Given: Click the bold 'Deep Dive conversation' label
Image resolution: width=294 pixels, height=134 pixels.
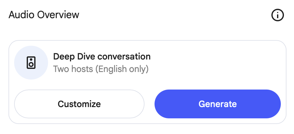Looking at the screenshot, I should pyautogui.click(x=102, y=57).
